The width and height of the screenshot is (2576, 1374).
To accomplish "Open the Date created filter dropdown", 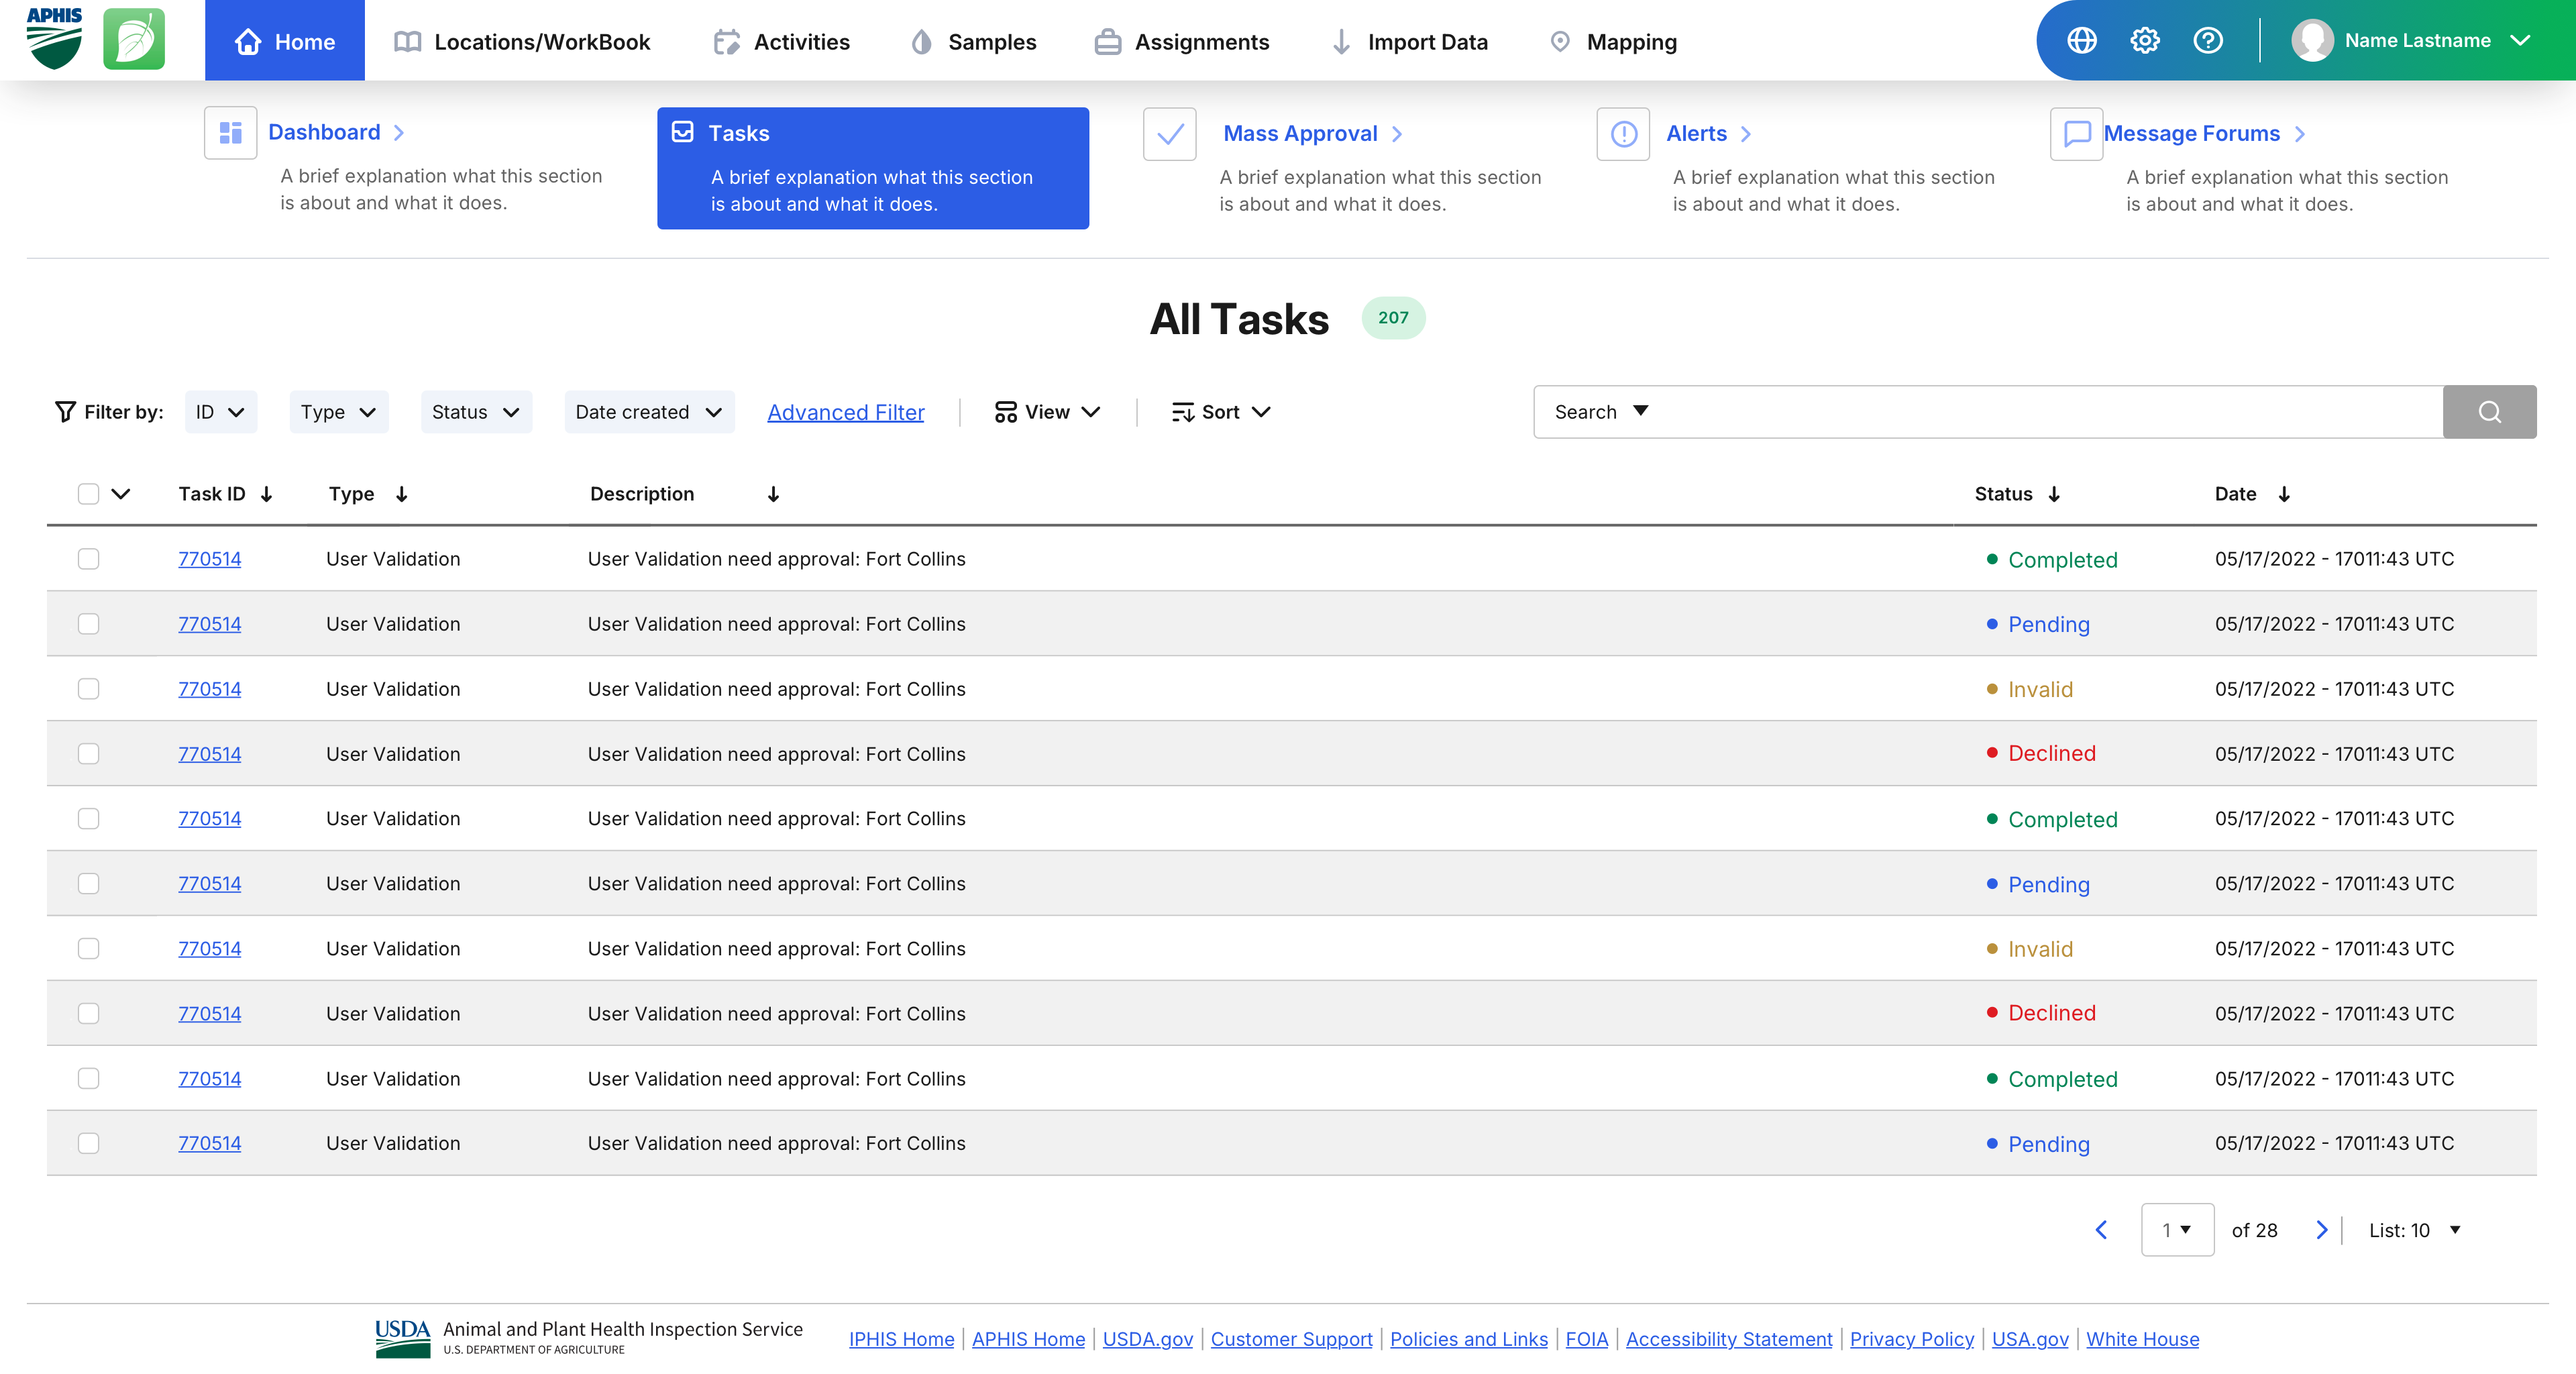I will pos(648,412).
